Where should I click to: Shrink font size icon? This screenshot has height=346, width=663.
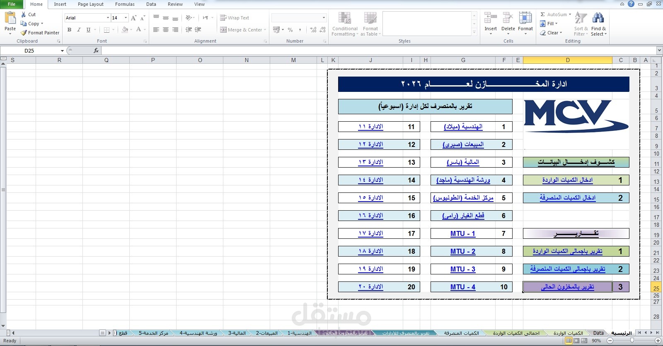coord(143,18)
